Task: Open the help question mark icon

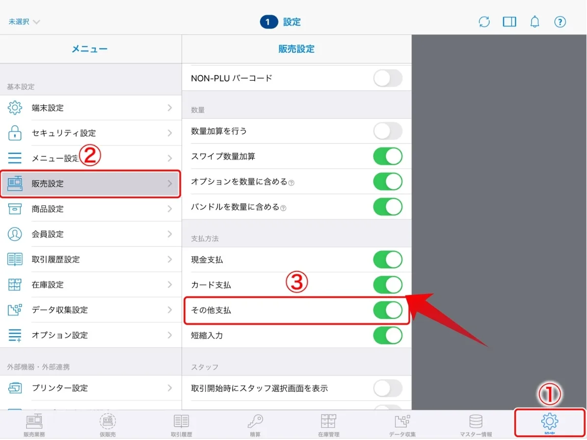Action: pos(560,22)
